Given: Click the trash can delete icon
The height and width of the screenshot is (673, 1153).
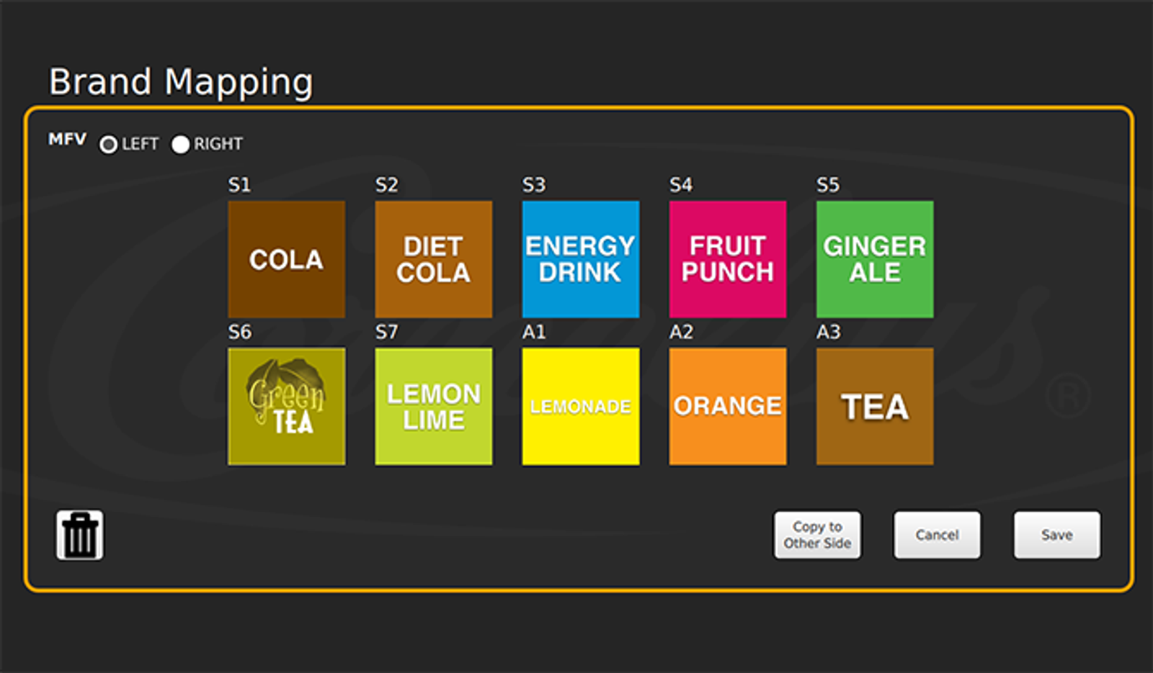Looking at the screenshot, I should [80, 535].
